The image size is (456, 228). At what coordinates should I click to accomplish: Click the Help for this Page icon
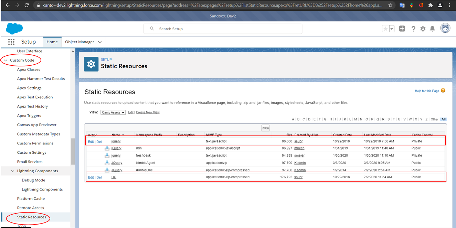click(x=443, y=90)
